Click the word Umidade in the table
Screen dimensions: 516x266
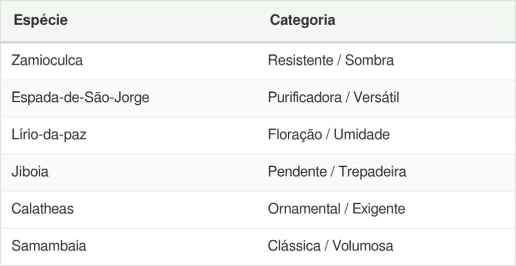tap(361, 135)
